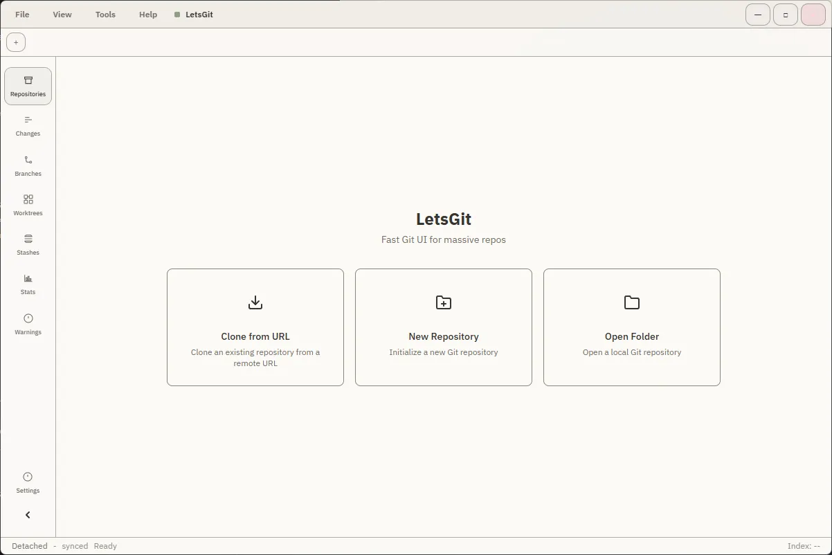This screenshot has height=555, width=832.
Task: Open the Stats panel
Action: [x=28, y=284]
